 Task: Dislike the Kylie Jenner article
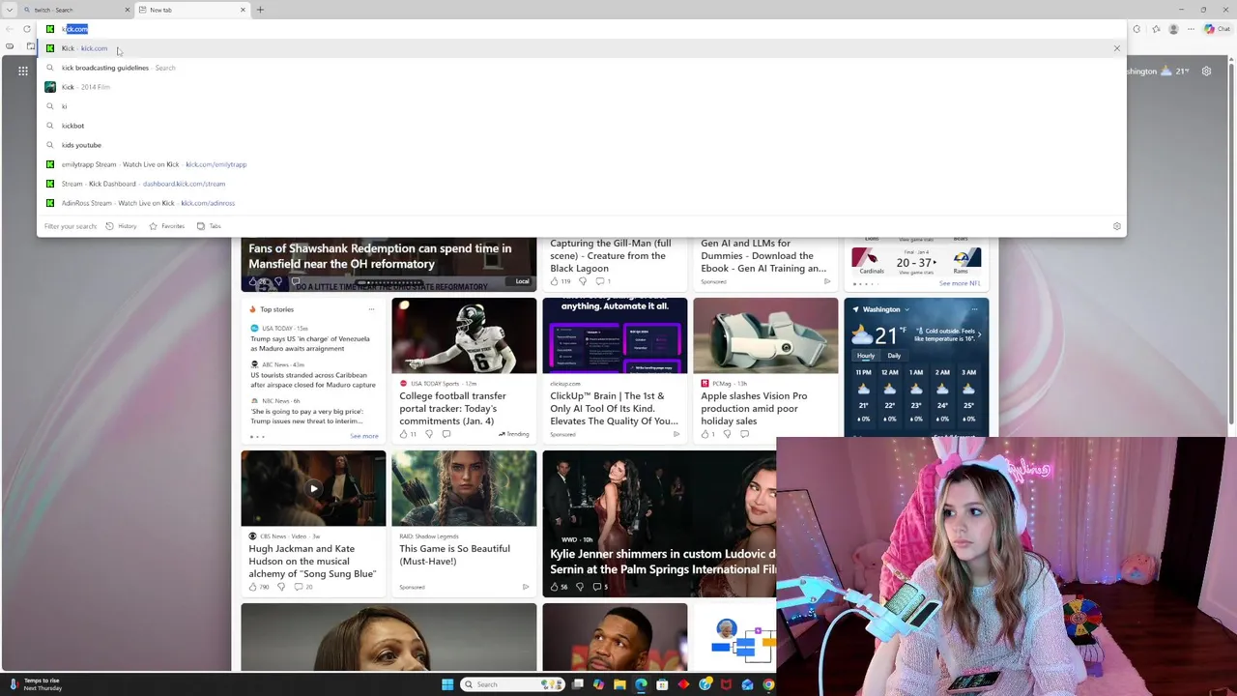point(581,587)
